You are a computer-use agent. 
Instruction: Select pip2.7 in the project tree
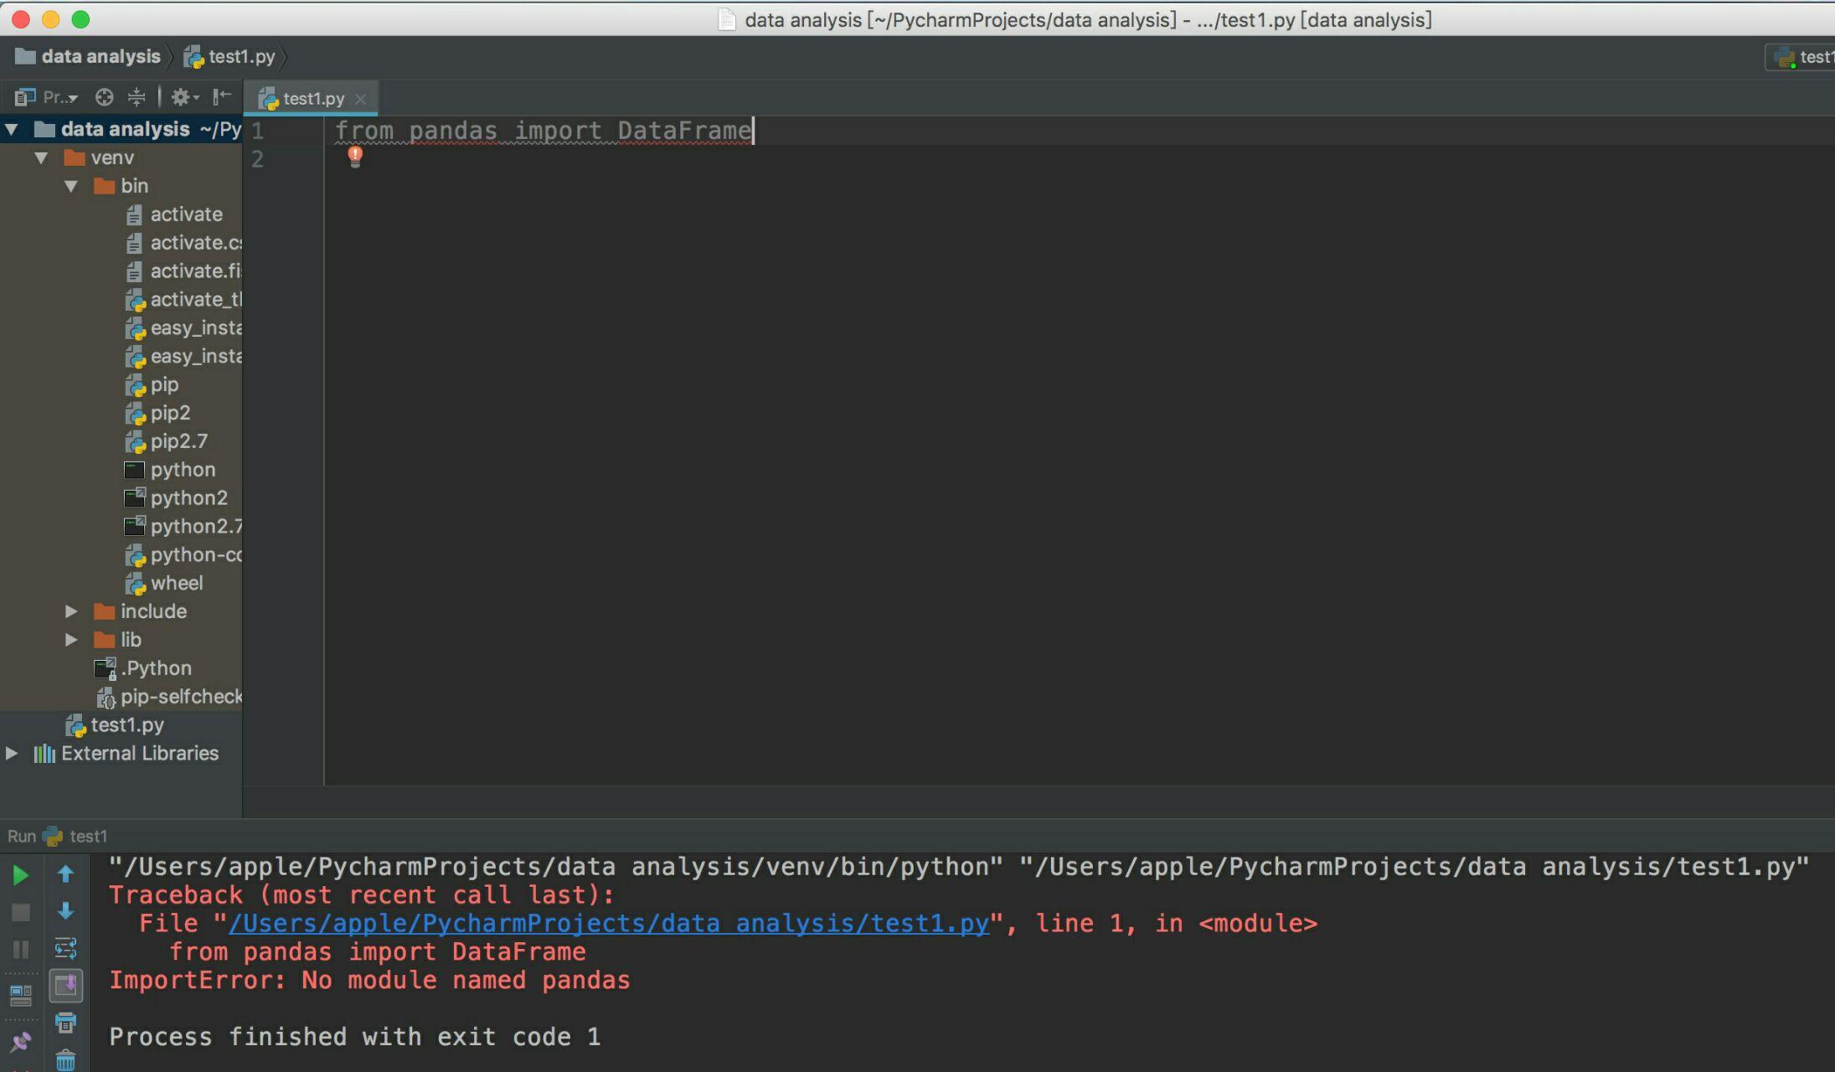pyautogui.click(x=178, y=441)
